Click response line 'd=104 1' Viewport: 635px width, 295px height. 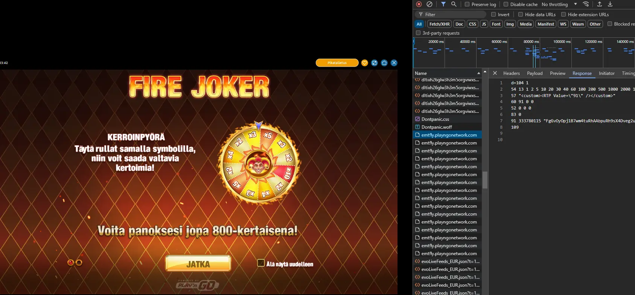click(x=519, y=83)
